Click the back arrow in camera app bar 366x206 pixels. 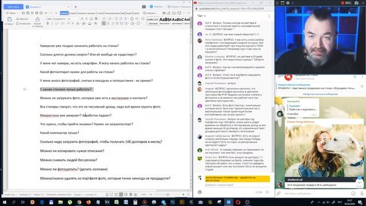[292, 3]
